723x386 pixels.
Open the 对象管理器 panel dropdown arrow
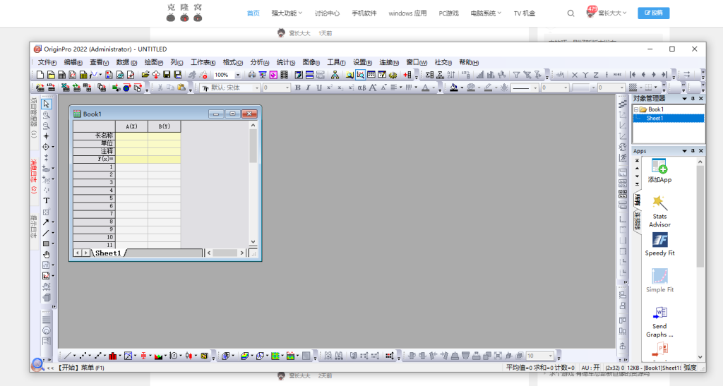pyautogui.click(x=684, y=99)
